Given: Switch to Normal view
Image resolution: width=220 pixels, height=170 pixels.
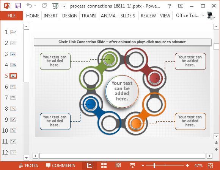Looking at the screenshot, I should [90, 165].
